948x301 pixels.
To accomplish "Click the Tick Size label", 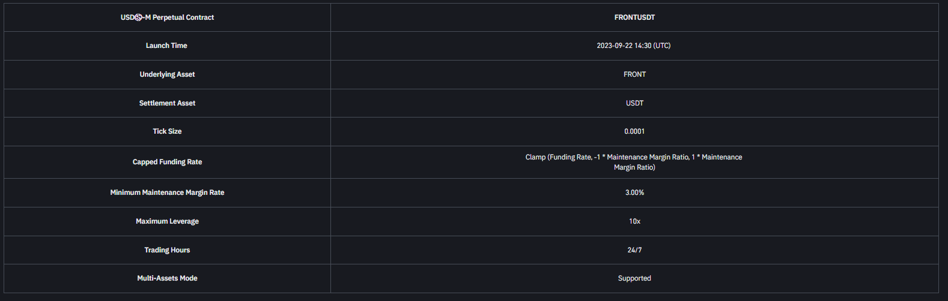I will click(167, 131).
